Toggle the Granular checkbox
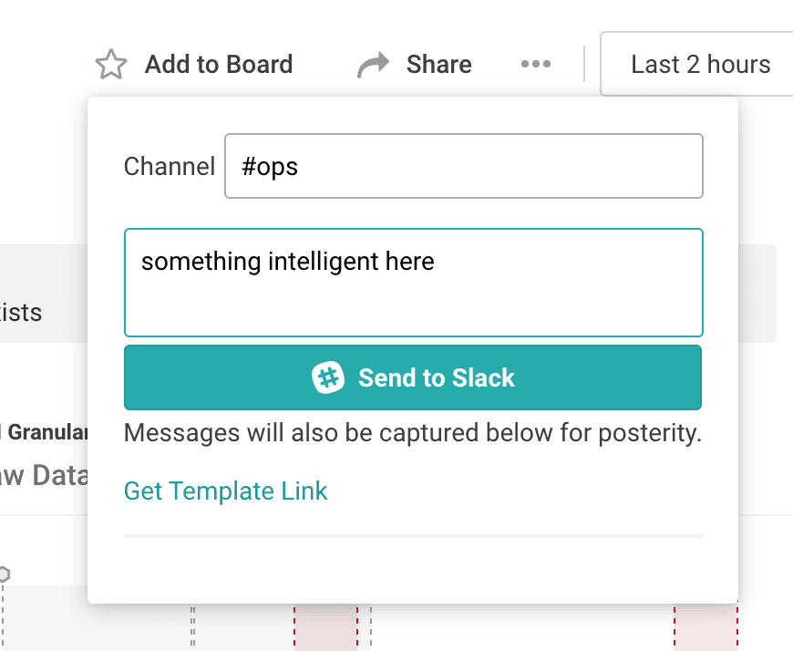This screenshot has height=651, width=793. (2, 432)
